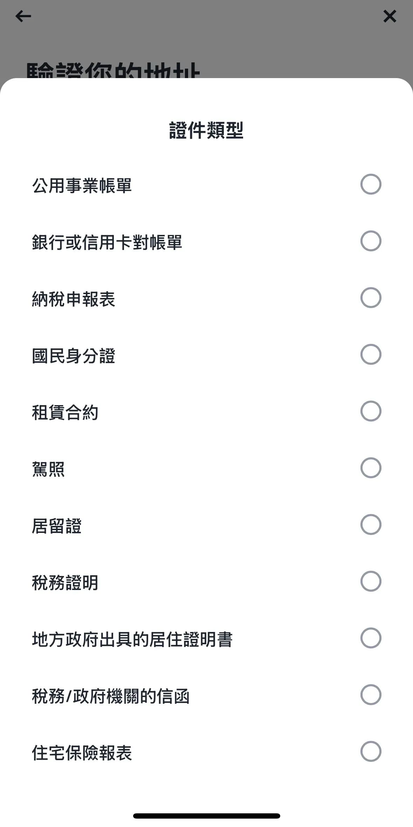Choose the 駕照 radio button
The width and height of the screenshot is (413, 827).
click(x=371, y=468)
